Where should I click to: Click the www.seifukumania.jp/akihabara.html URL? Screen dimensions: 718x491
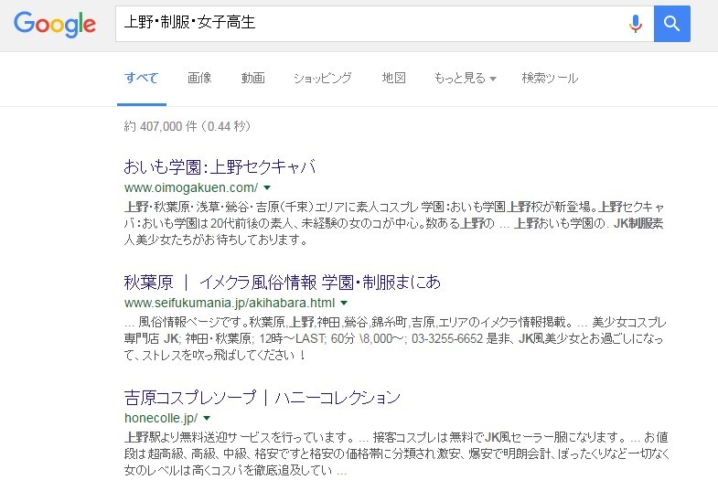pyautogui.click(x=230, y=303)
